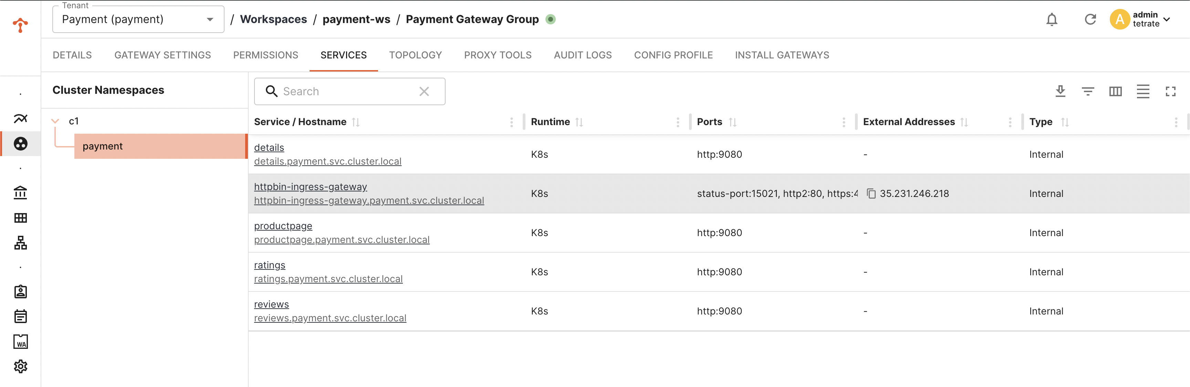Open the Tenant dropdown selector

[x=138, y=19]
